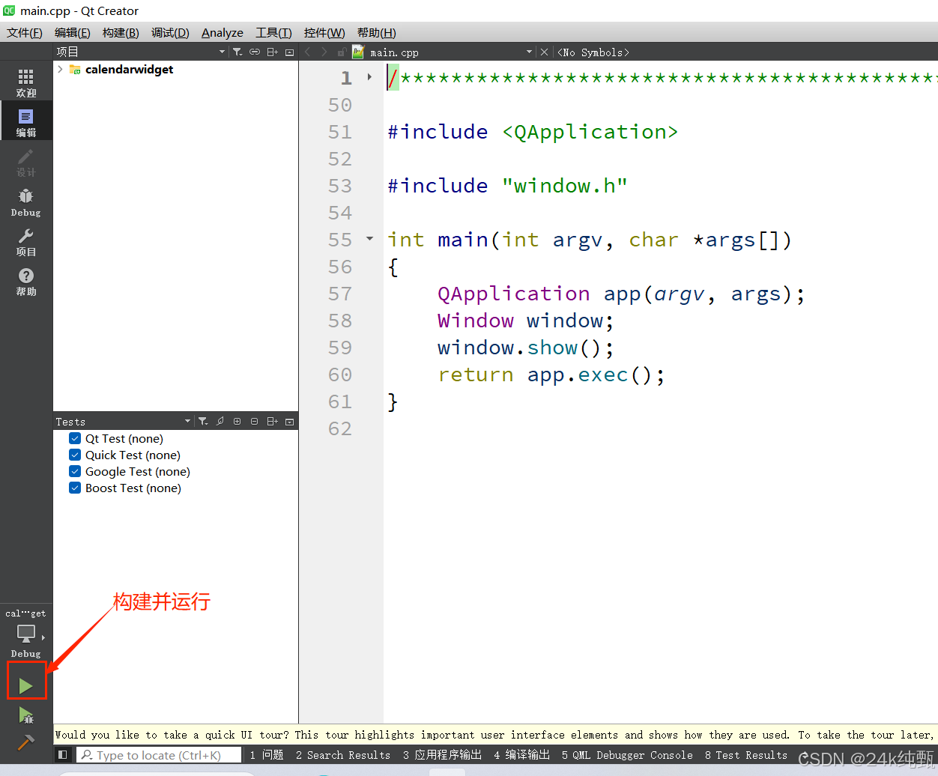
Task: Uncheck the Google Test (none) checkbox
Action: tap(75, 471)
